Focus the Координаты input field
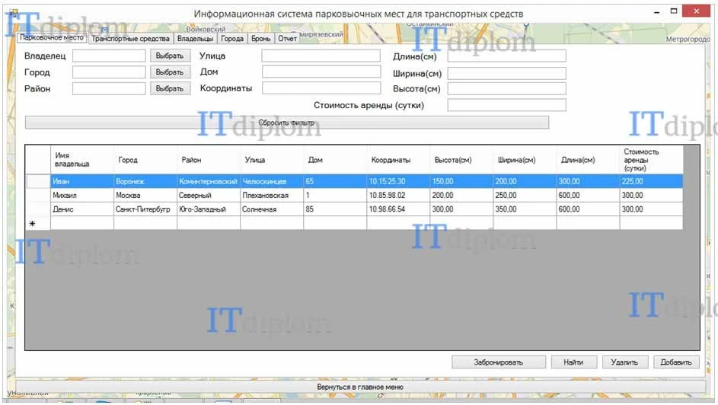 pos(321,88)
